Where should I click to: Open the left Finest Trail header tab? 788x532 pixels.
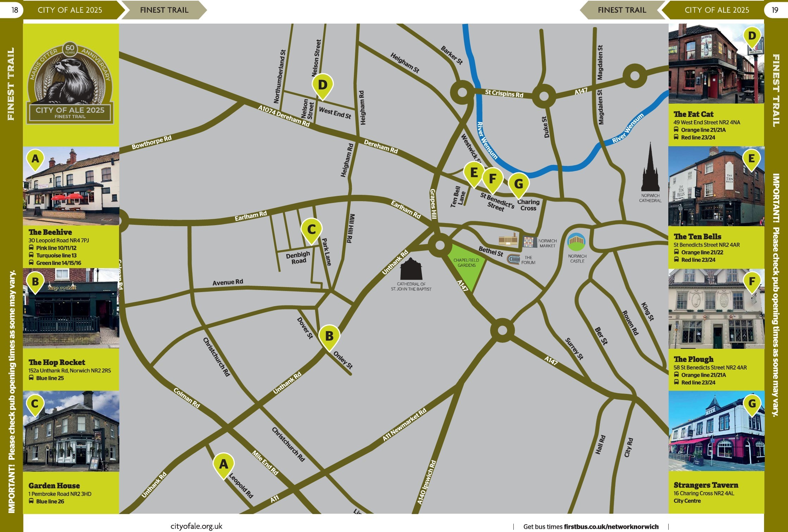[164, 10]
